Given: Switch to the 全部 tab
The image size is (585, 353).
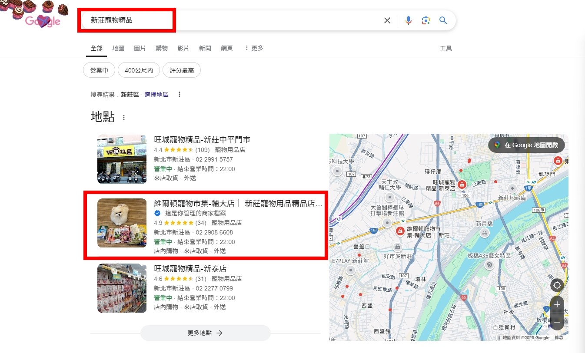Looking at the screenshot, I should [x=96, y=48].
